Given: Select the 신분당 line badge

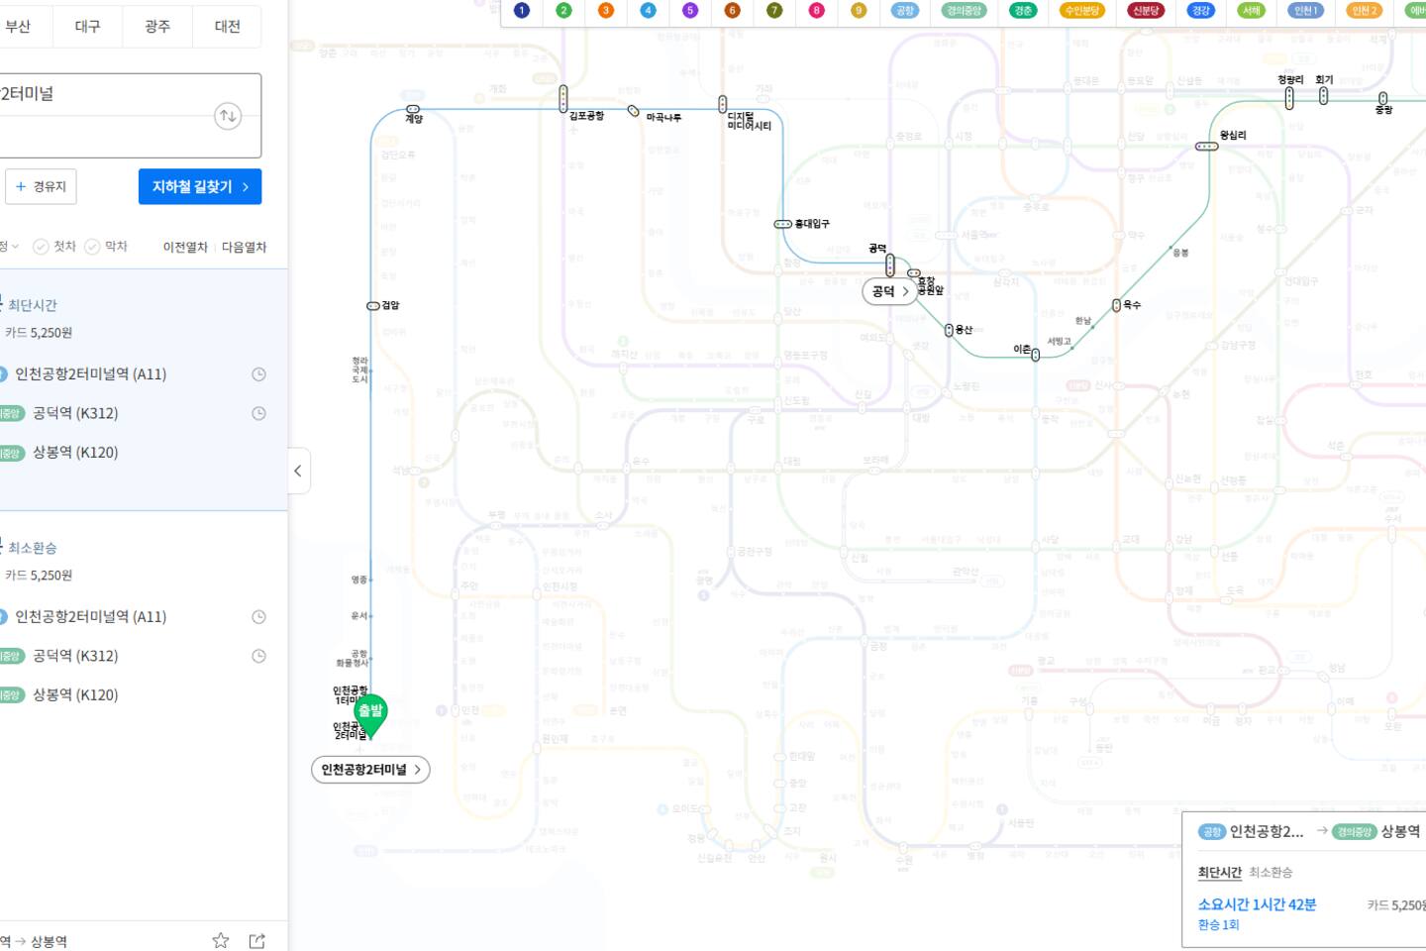Looking at the screenshot, I should [x=1145, y=11].
